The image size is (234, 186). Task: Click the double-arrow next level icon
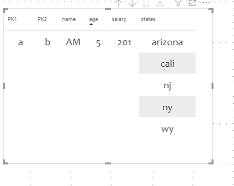coord(146,3)
